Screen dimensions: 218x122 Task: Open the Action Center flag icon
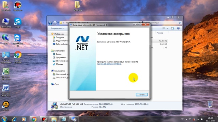coord(190,119)
